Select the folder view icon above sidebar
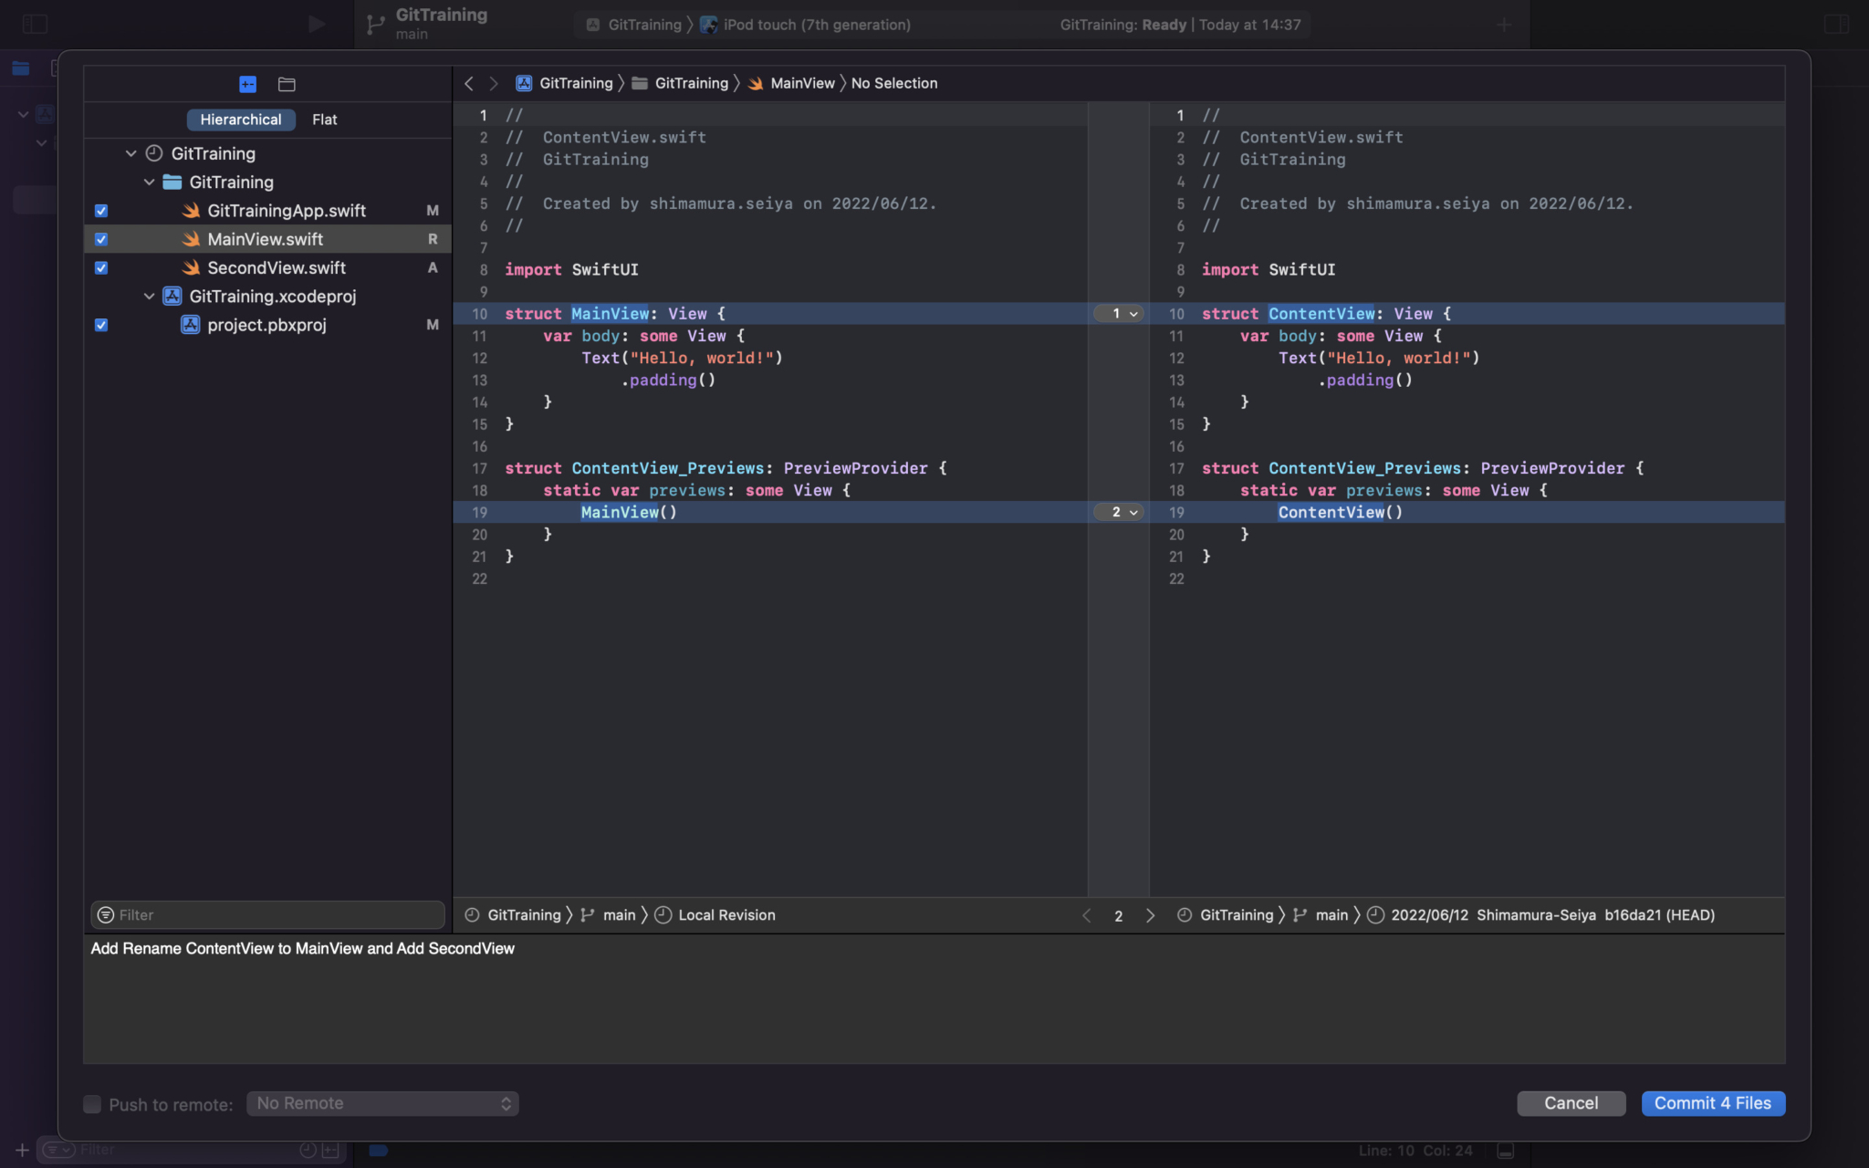The height and width of the screenshot is (1168, 1869). (x=287, y=83)
